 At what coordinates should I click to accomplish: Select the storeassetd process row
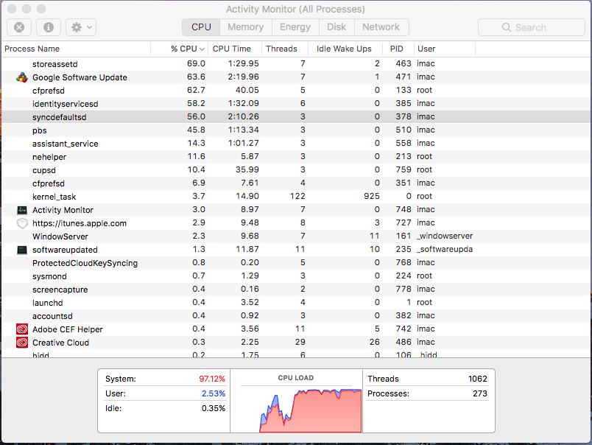point(297,64)
